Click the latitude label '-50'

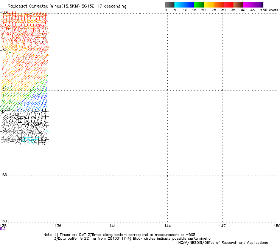3,12
